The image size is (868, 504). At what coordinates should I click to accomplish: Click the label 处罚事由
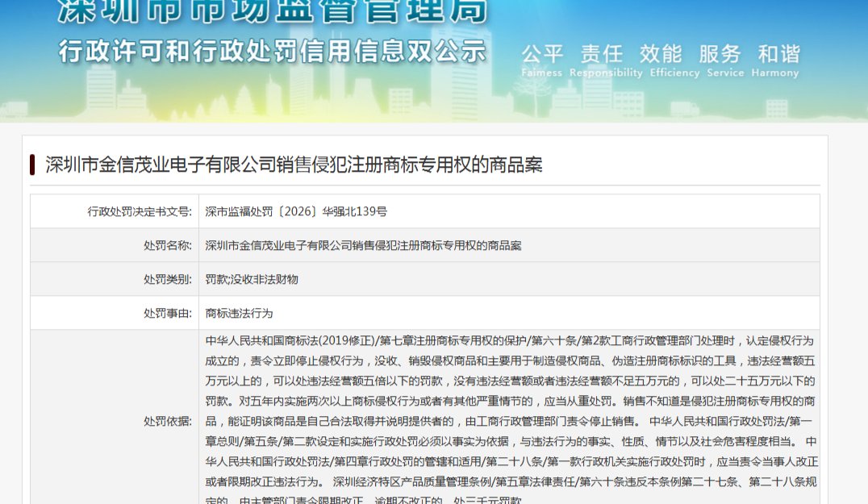[x=168, y=313]
